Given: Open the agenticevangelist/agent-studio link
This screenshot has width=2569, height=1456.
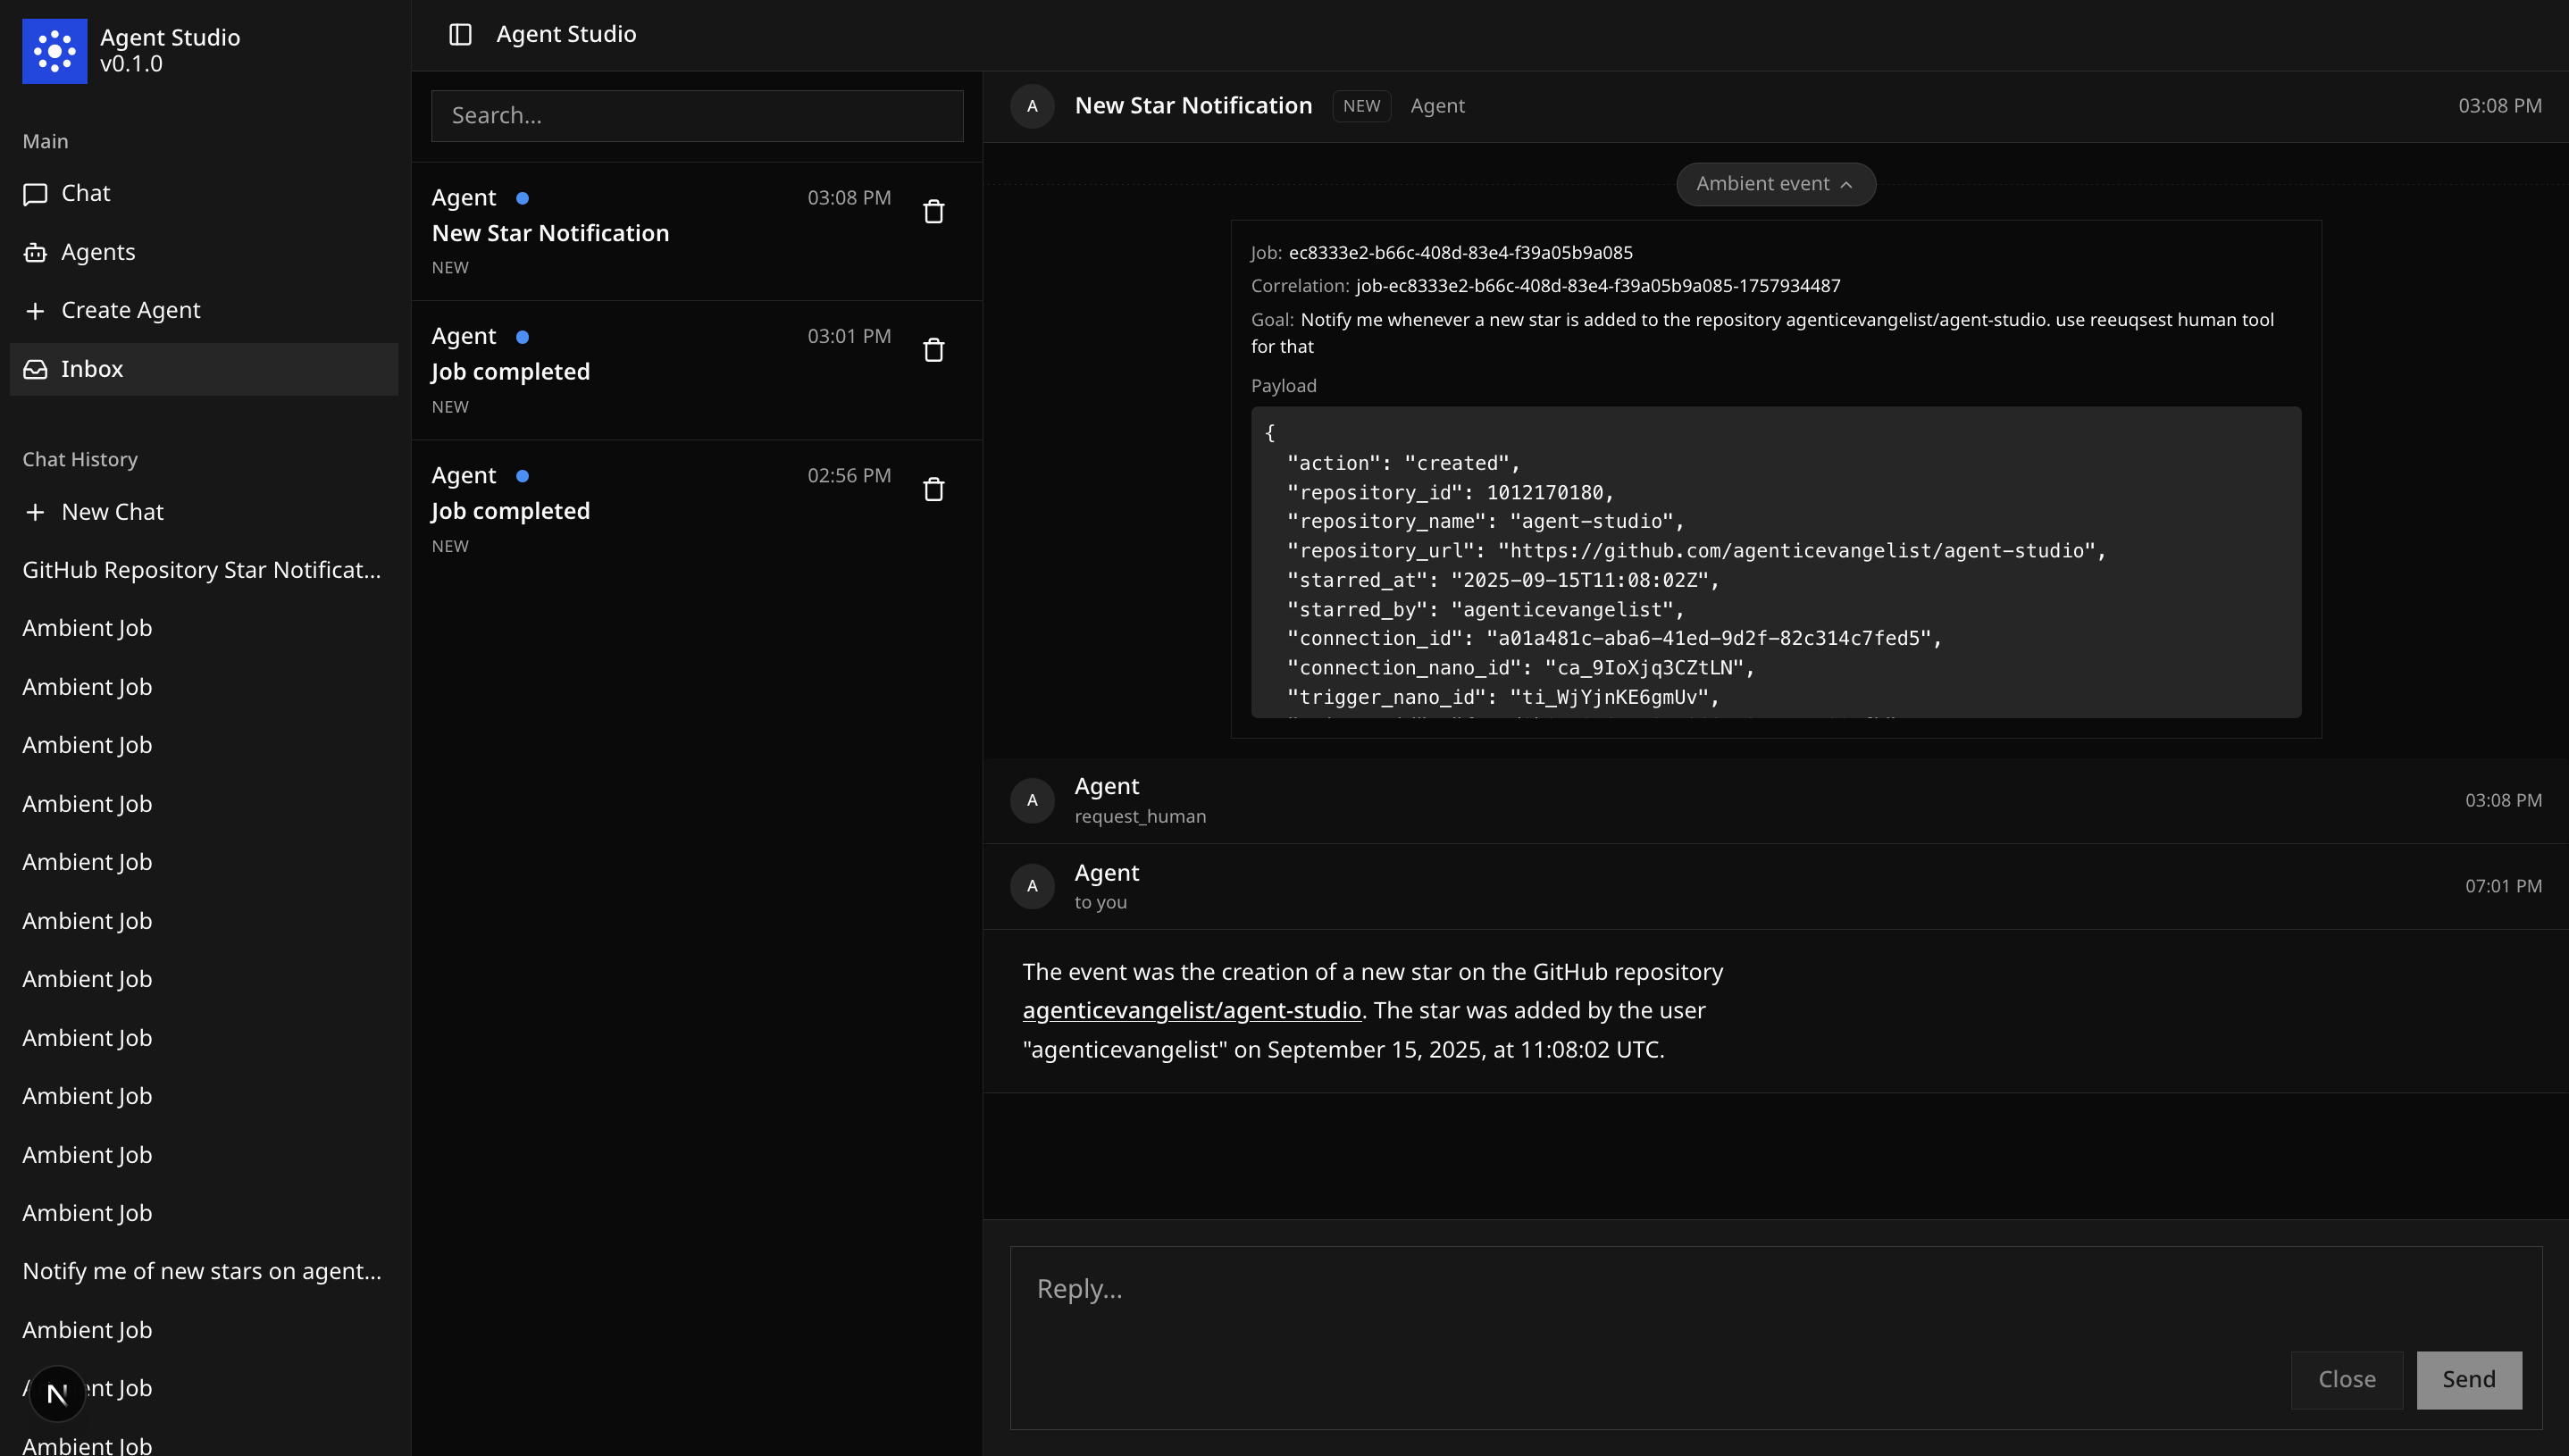Looking at the screenshot, I should [x=1191, y=1010].
